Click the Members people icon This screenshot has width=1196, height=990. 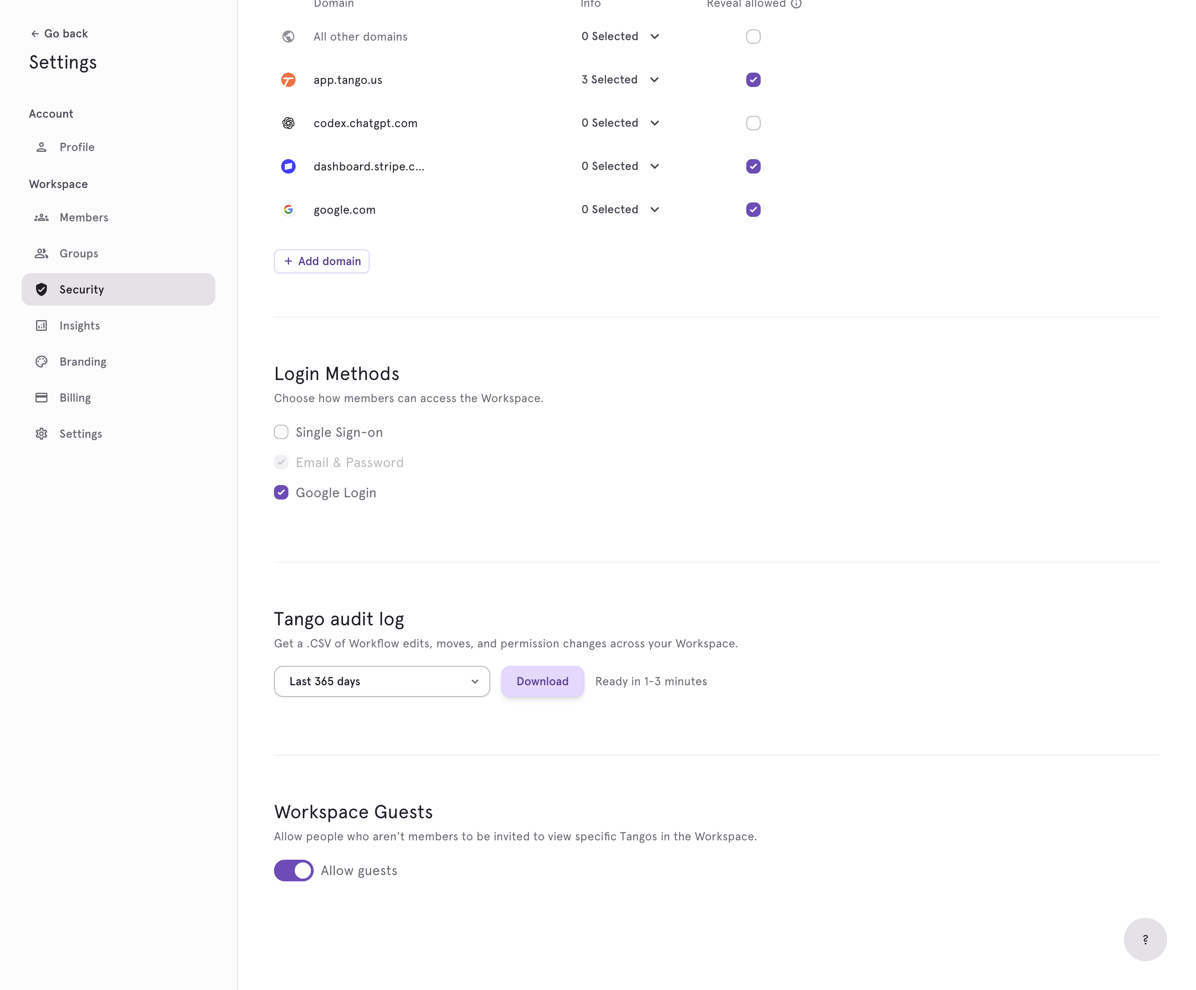point(41,218)
